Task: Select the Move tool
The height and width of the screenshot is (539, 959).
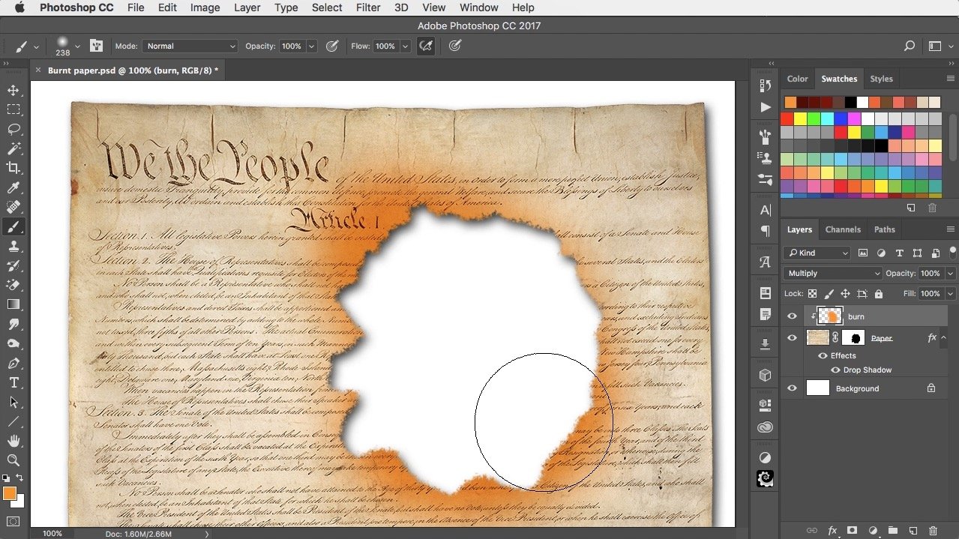Action: [13, 90]
